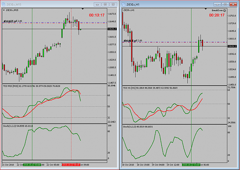Click the sell 2.00 order label in H1 chart
Image resolution: width=240 pixels, height=170 pixels.
133,41
